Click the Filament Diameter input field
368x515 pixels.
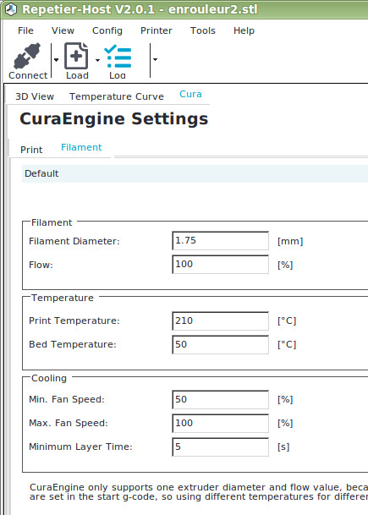220,241
